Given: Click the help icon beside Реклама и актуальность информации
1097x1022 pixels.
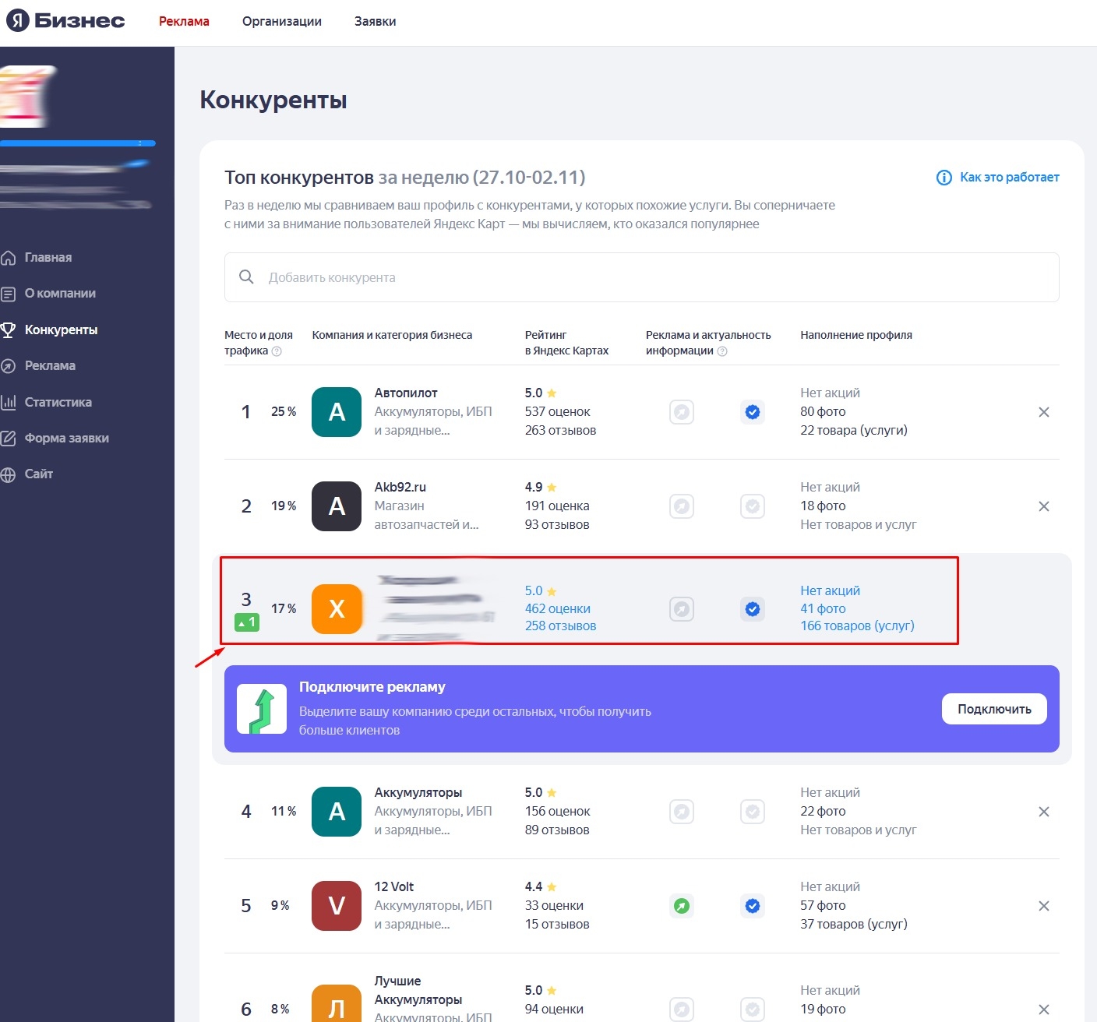Looking at the screenshot, I should 722,351.
